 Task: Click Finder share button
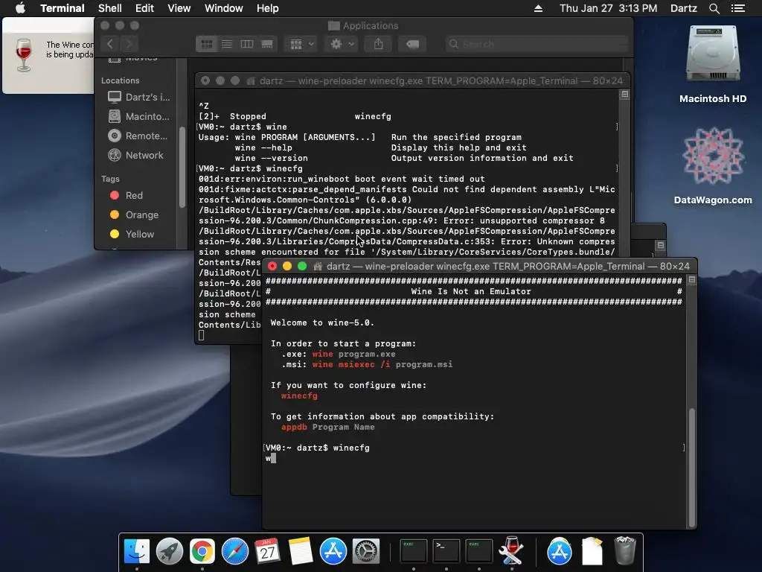tap(378, 44)
